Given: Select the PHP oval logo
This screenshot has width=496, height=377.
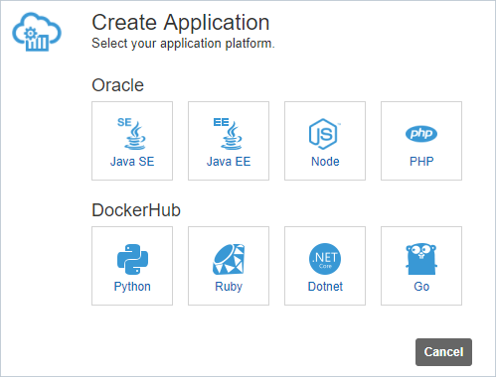Looking at the screenshot, I should 421,134.
